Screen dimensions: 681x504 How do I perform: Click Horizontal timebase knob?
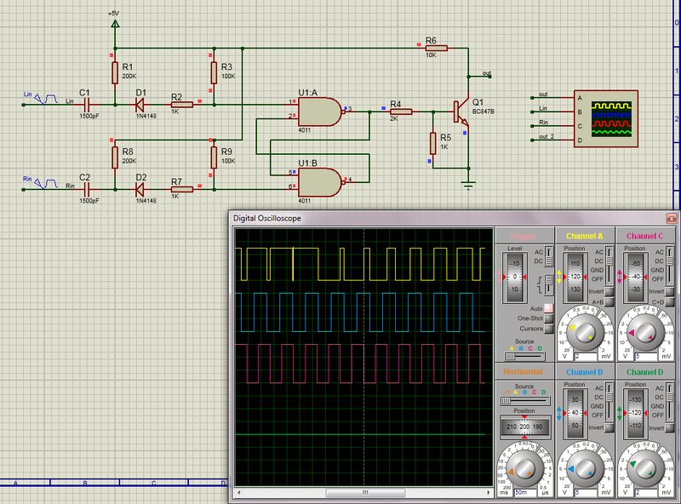pyautogui.click(x=524, y=468)
